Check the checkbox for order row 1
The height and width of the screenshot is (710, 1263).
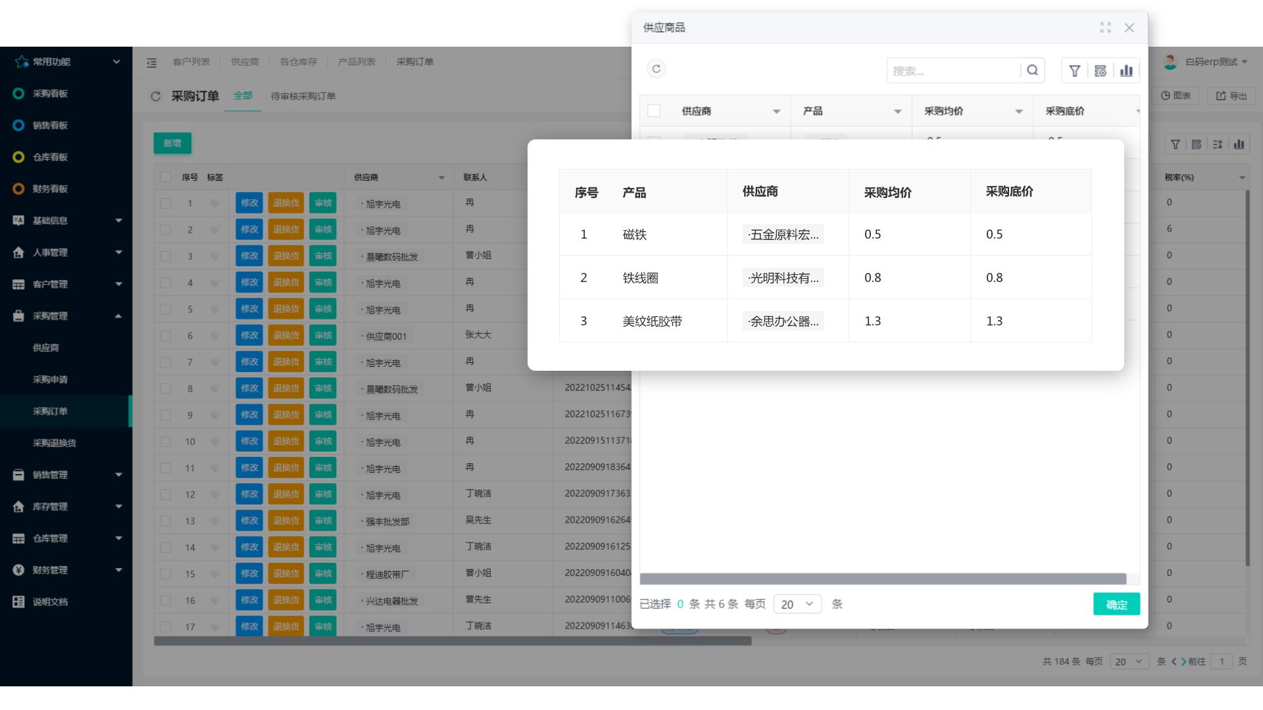tap(165, 203)
